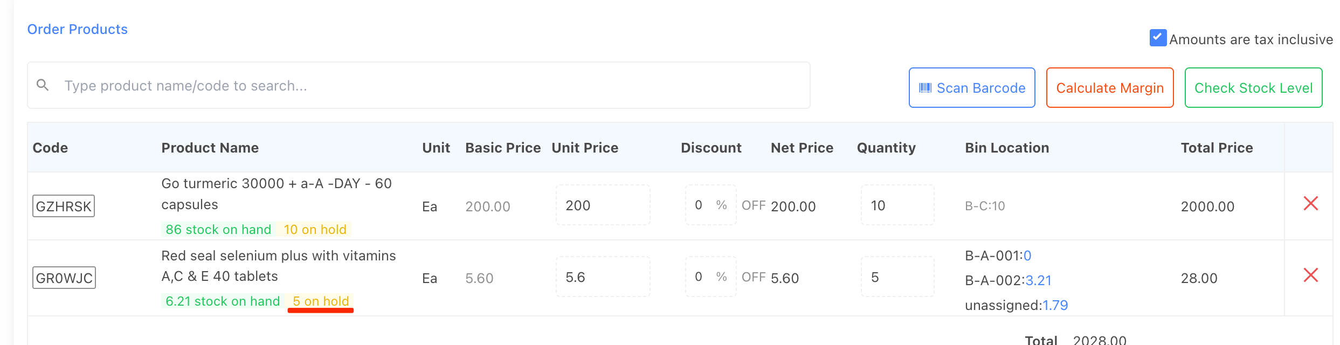
Task: Edit discount percent for GR0WJC row
Action: point(700,277)
